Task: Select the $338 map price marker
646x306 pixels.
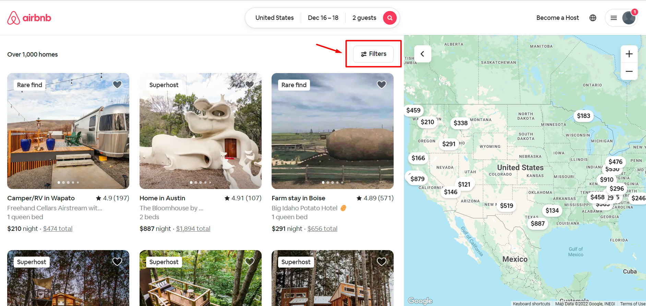Action: [460, 123]
